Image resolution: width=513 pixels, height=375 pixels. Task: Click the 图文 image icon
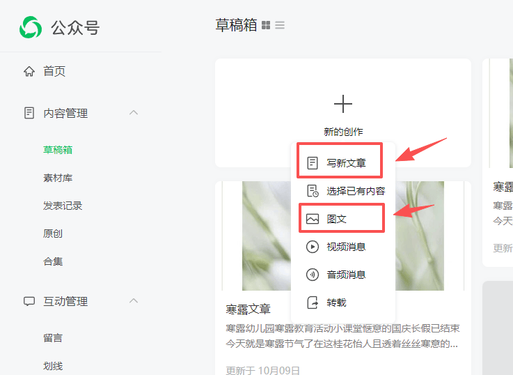click(313, 219)
